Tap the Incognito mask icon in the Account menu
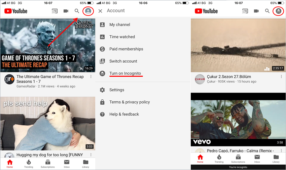The image size is (286, 170). click(102, 73)
